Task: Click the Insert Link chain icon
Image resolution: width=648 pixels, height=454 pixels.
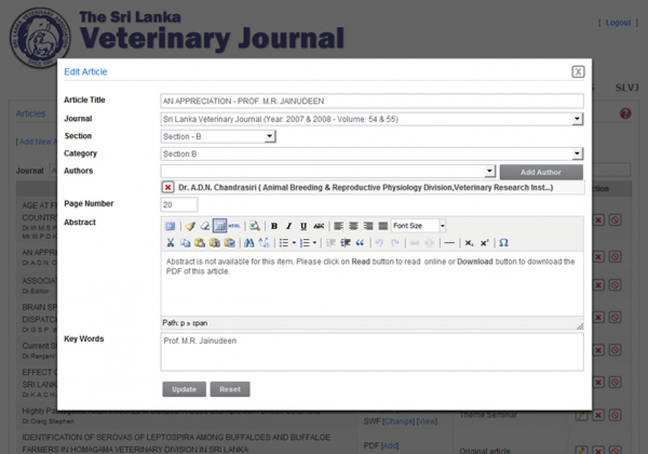Action: point(415,242)
